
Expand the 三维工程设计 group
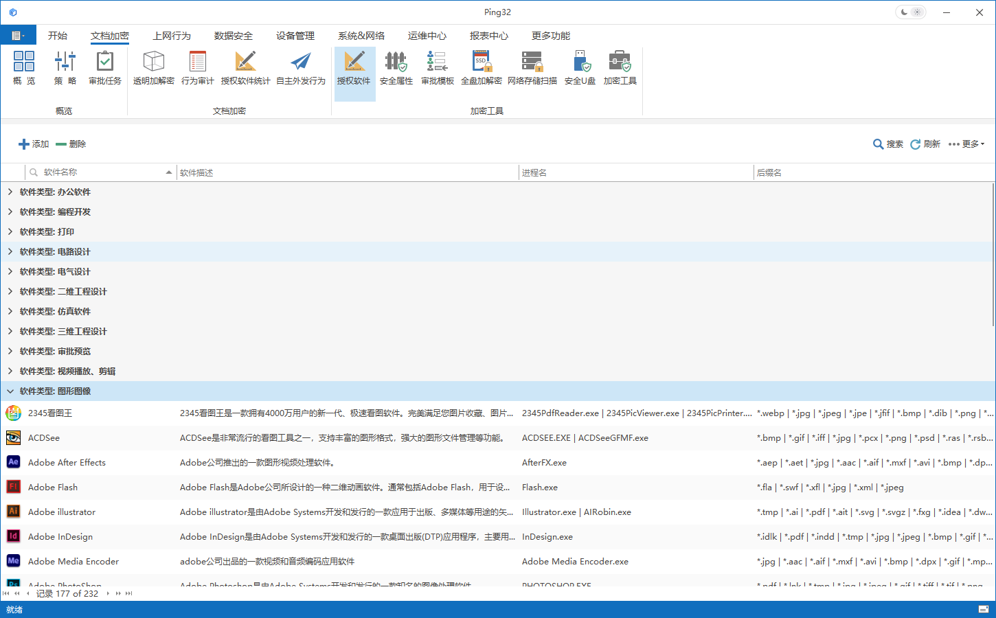(x=10, y=331)
